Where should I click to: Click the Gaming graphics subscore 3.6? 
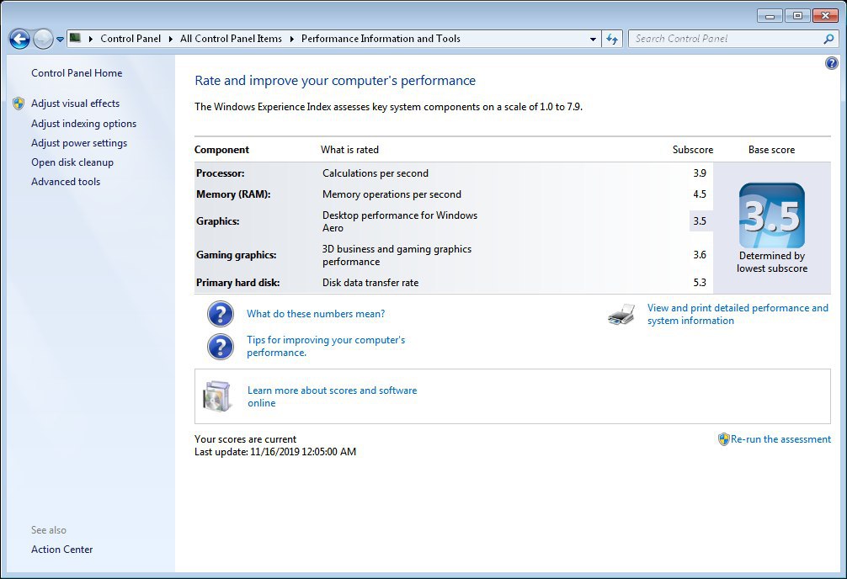(x=700, y=255)
